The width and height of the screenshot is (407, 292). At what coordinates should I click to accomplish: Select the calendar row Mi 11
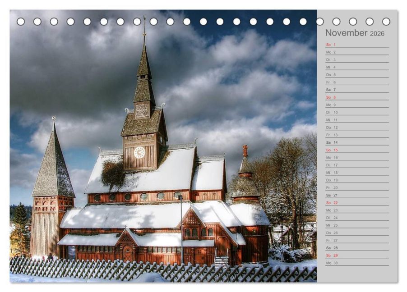point(357,120)
